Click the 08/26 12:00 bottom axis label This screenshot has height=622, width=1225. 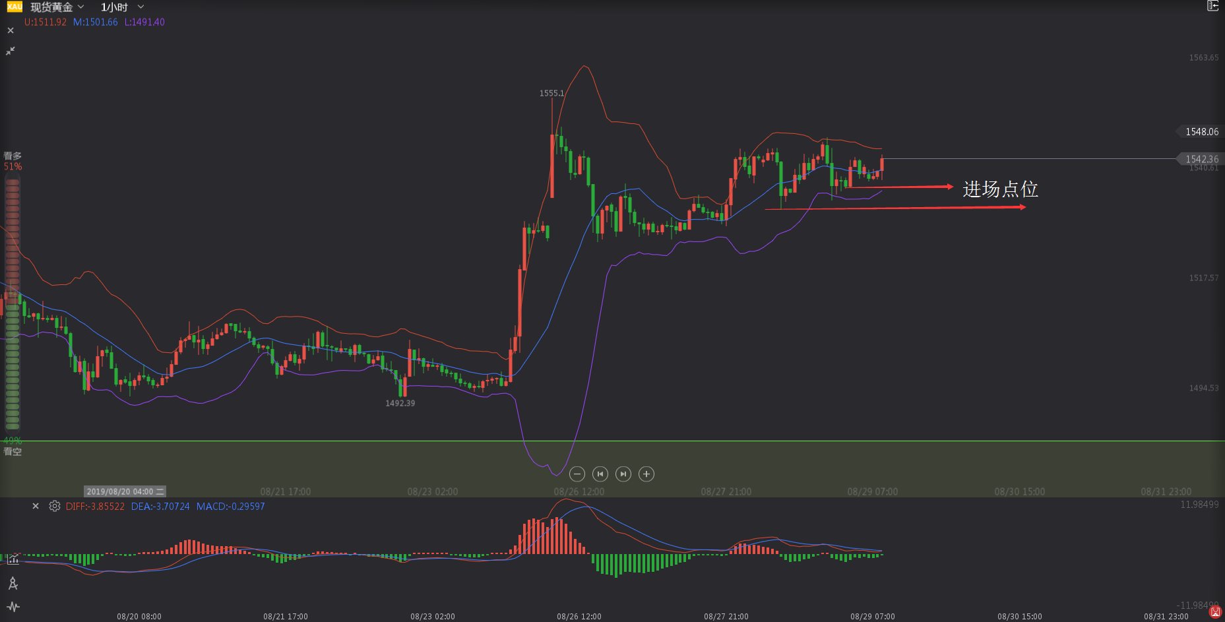[579, 617]
